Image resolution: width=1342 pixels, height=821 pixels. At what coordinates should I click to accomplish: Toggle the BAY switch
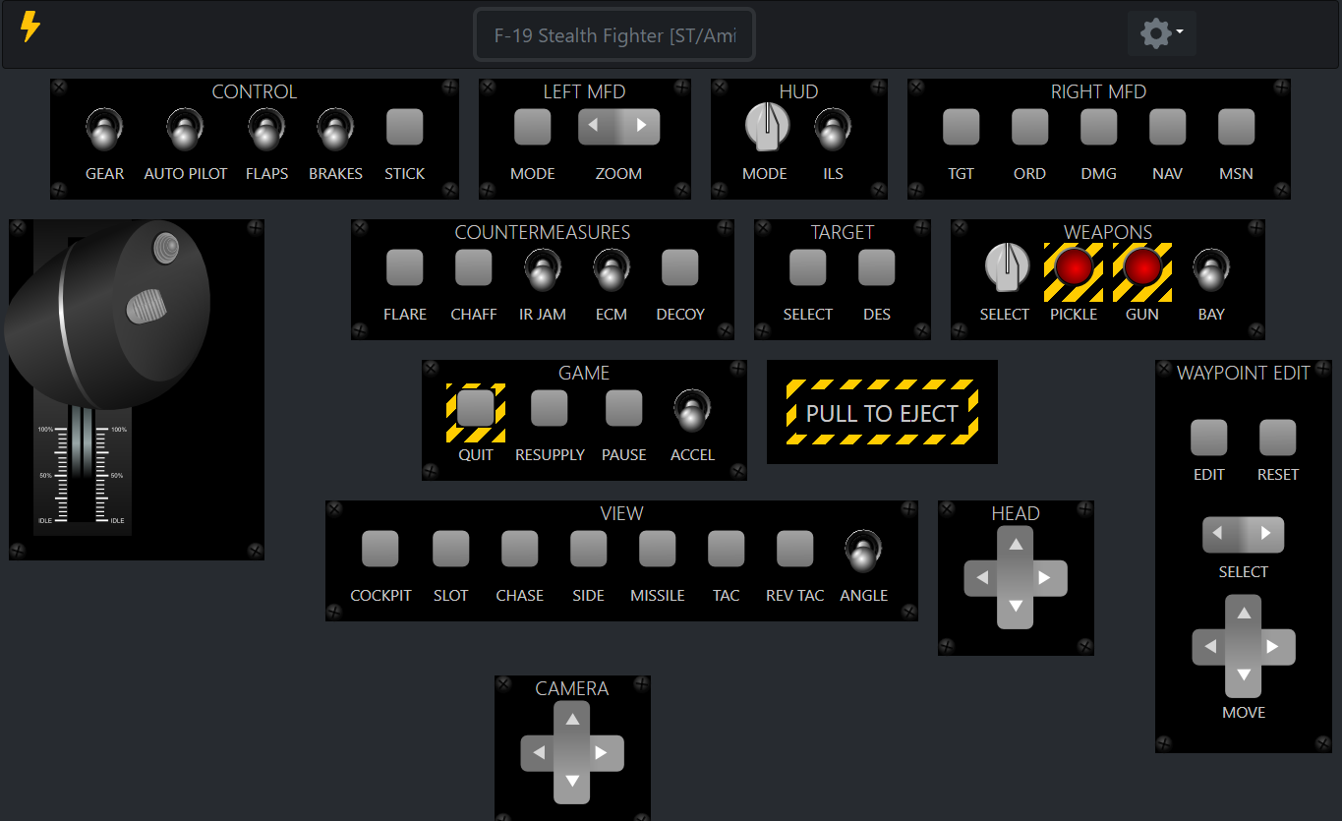pos(1211,270)
